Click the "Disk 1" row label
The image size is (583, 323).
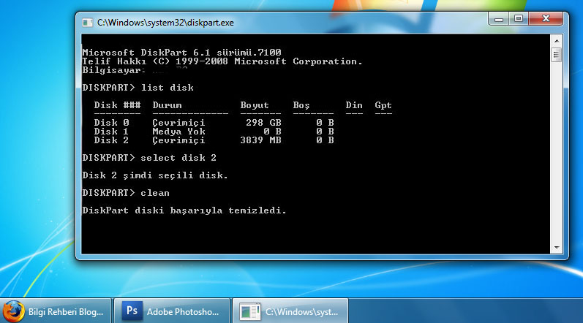[111, 132]
